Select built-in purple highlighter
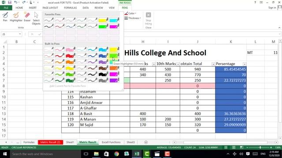The width and height of the screenshot is (282, 158). click(115, 80)
